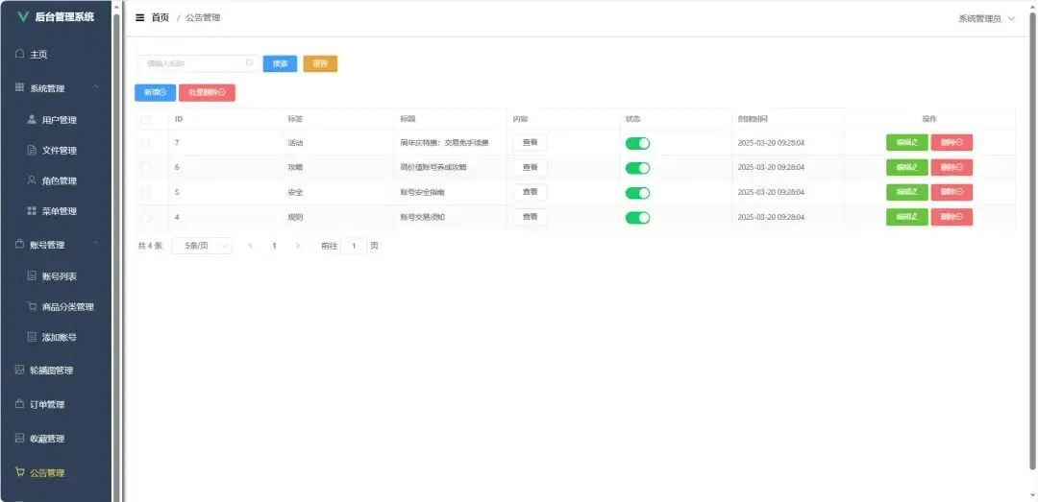Click the picture icon beside 轮播图管理
The height and width of the screenshot is (502, 1038).
(x=20, y=370)
